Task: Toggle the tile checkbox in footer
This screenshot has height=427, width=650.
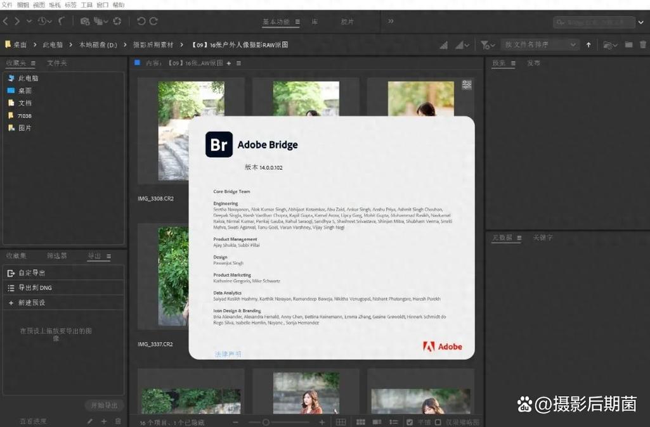Action: pos(410,422)
